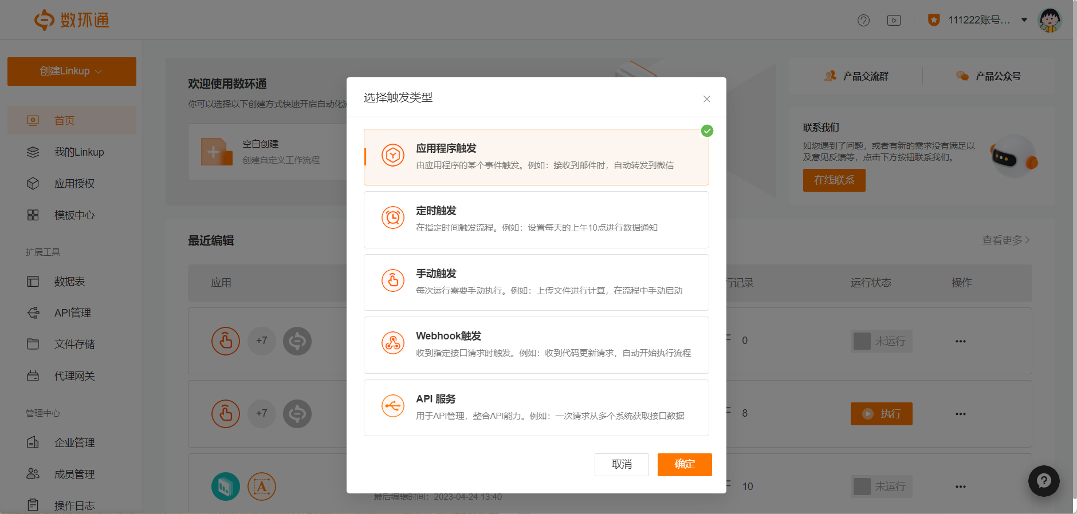This screenshot has height=514, width=1077.
Task: Confirm selection with 确定 button
Action: coord(684,464)
